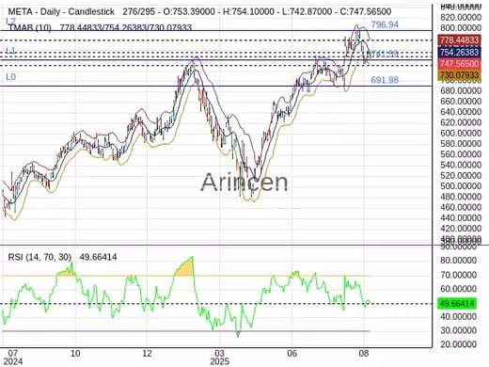The width and height of the screenshot is (489, 367).
Task: Click the L2 line label
Action: [10, 22]
